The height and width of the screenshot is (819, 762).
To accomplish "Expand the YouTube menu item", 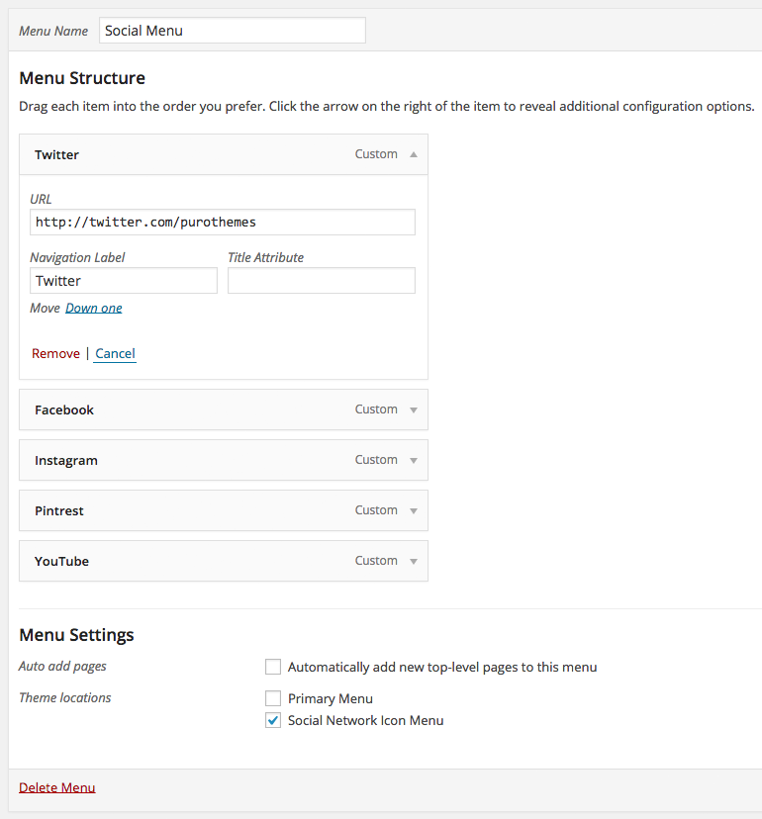I will click(x=415, y=561).
